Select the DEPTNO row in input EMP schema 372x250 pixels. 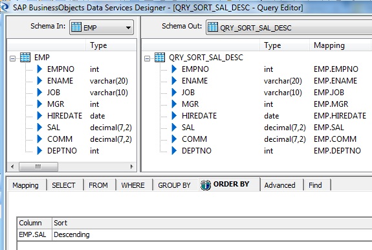[x=62, y=150]
